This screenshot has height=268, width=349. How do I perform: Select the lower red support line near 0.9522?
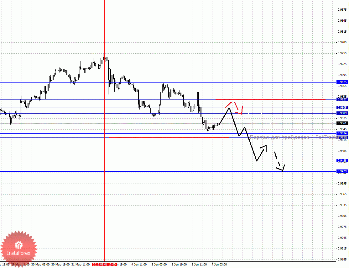(x=169, y=137)
